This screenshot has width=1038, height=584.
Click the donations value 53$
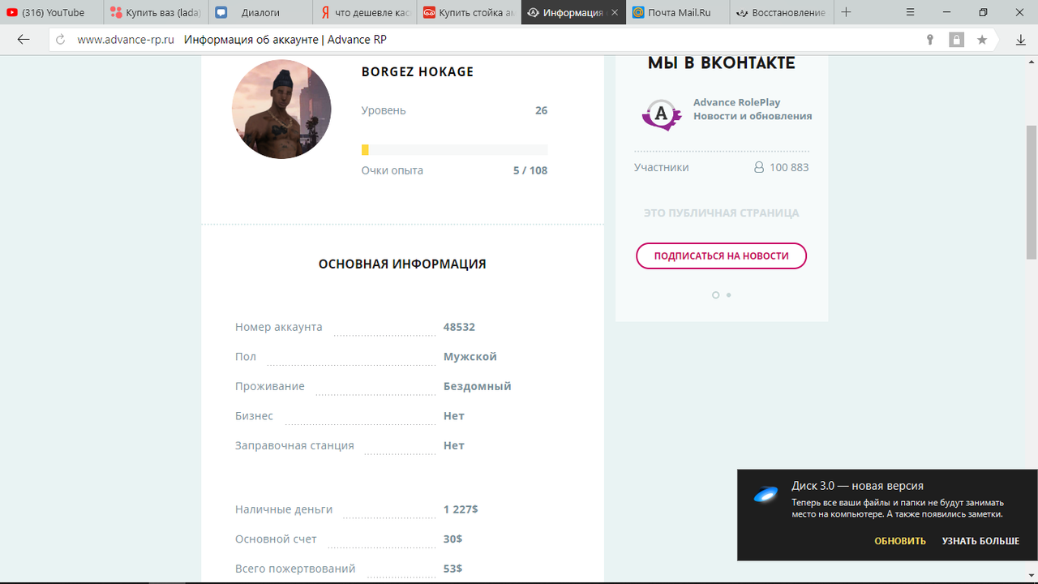(x=453, y=569)
